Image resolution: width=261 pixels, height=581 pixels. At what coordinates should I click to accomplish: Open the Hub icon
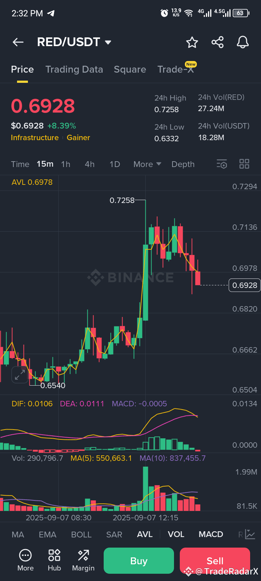click(54, 561)
